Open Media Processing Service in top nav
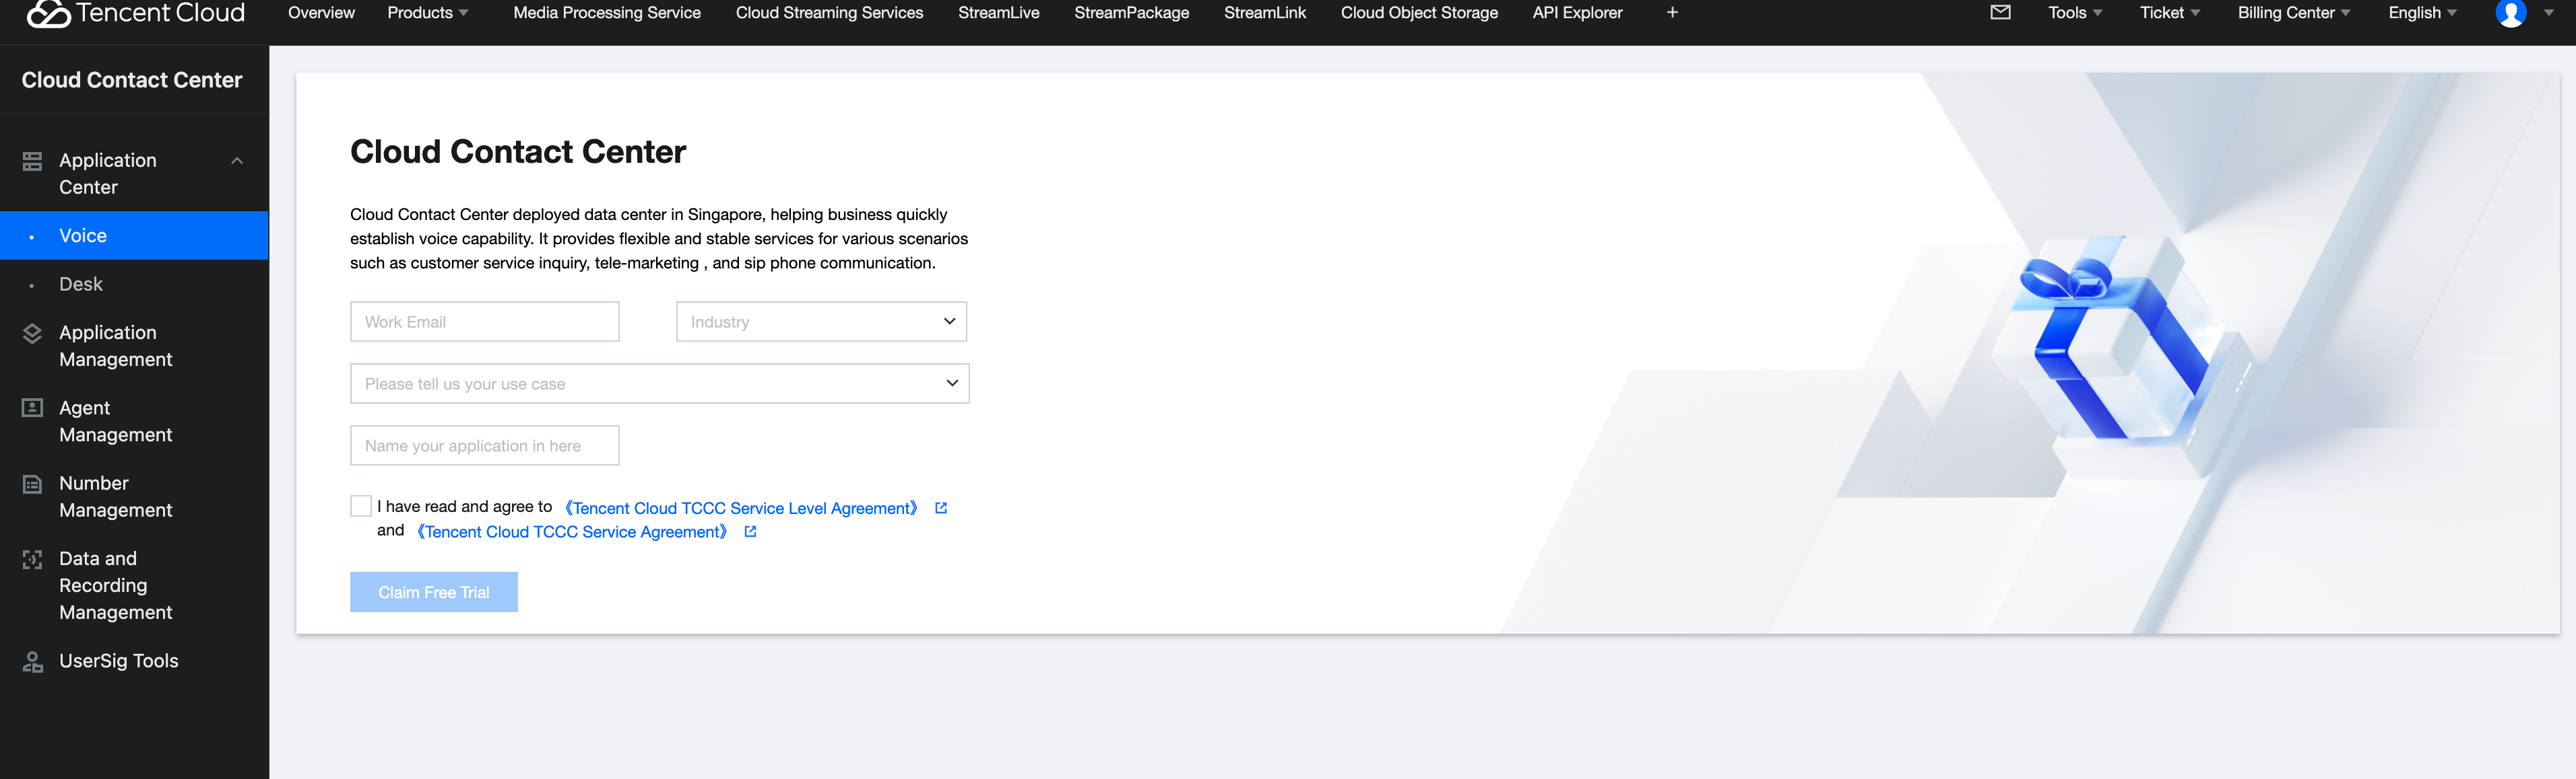The width and height of the screenshot is (2576, 779). click(606, 13)
